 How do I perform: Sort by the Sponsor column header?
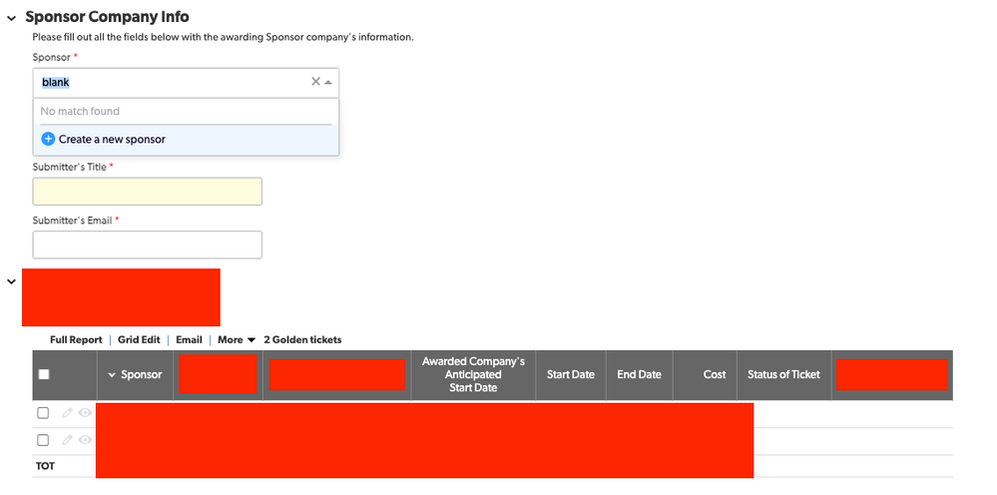tap(135, 375)
